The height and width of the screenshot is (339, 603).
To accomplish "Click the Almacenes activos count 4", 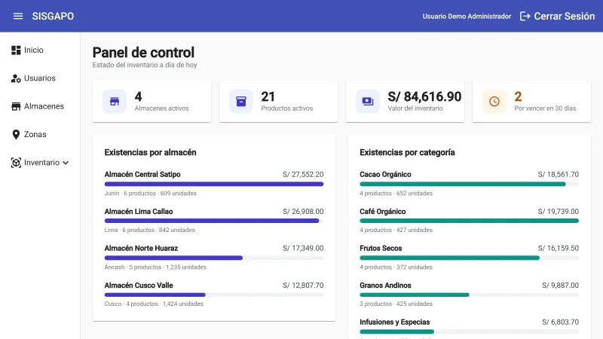I will click(x=138, y=96).
